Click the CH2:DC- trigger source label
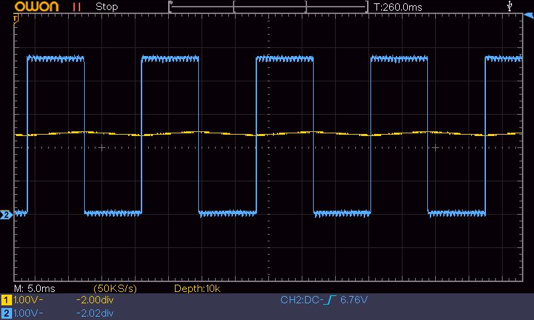The width and height of the screenshot is (534, 320). (302, 300)
